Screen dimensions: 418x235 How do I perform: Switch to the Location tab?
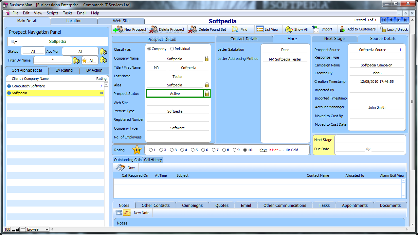pyautogui.click(x=74, y=21)
